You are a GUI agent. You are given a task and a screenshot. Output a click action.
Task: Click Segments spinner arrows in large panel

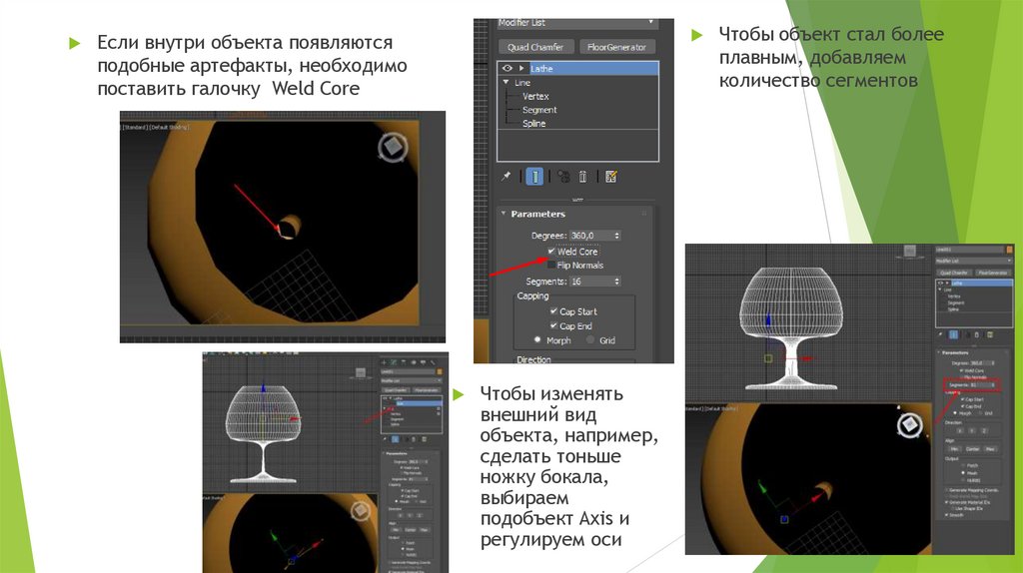617,281
